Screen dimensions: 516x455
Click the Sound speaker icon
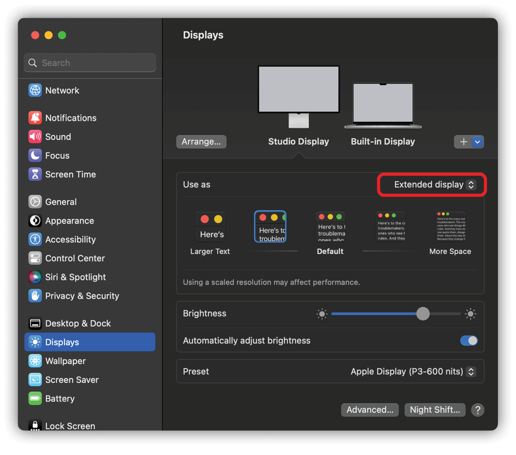pyautogui.click(x=35, y=137)
